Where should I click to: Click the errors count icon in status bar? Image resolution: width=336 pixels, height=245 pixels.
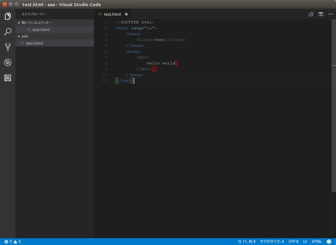[x=6, y=242]
